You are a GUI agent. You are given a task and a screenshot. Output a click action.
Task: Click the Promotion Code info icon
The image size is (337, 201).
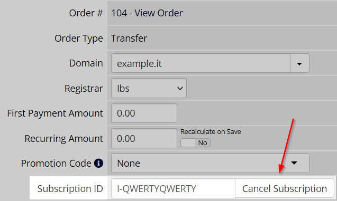98,164
